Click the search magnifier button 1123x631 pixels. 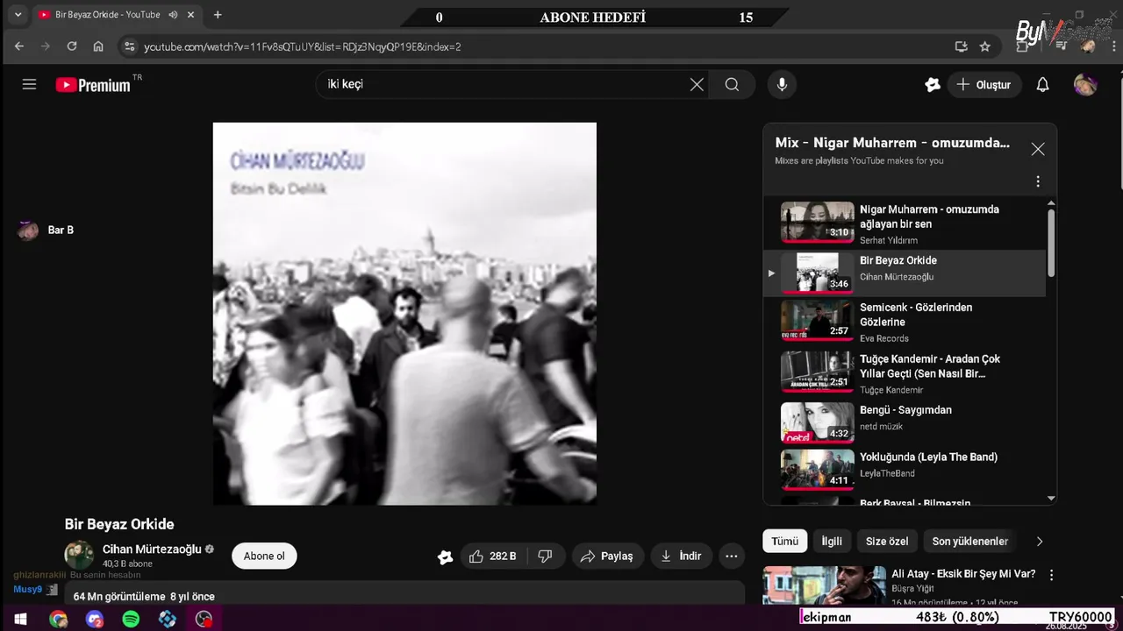pos(732,85)
